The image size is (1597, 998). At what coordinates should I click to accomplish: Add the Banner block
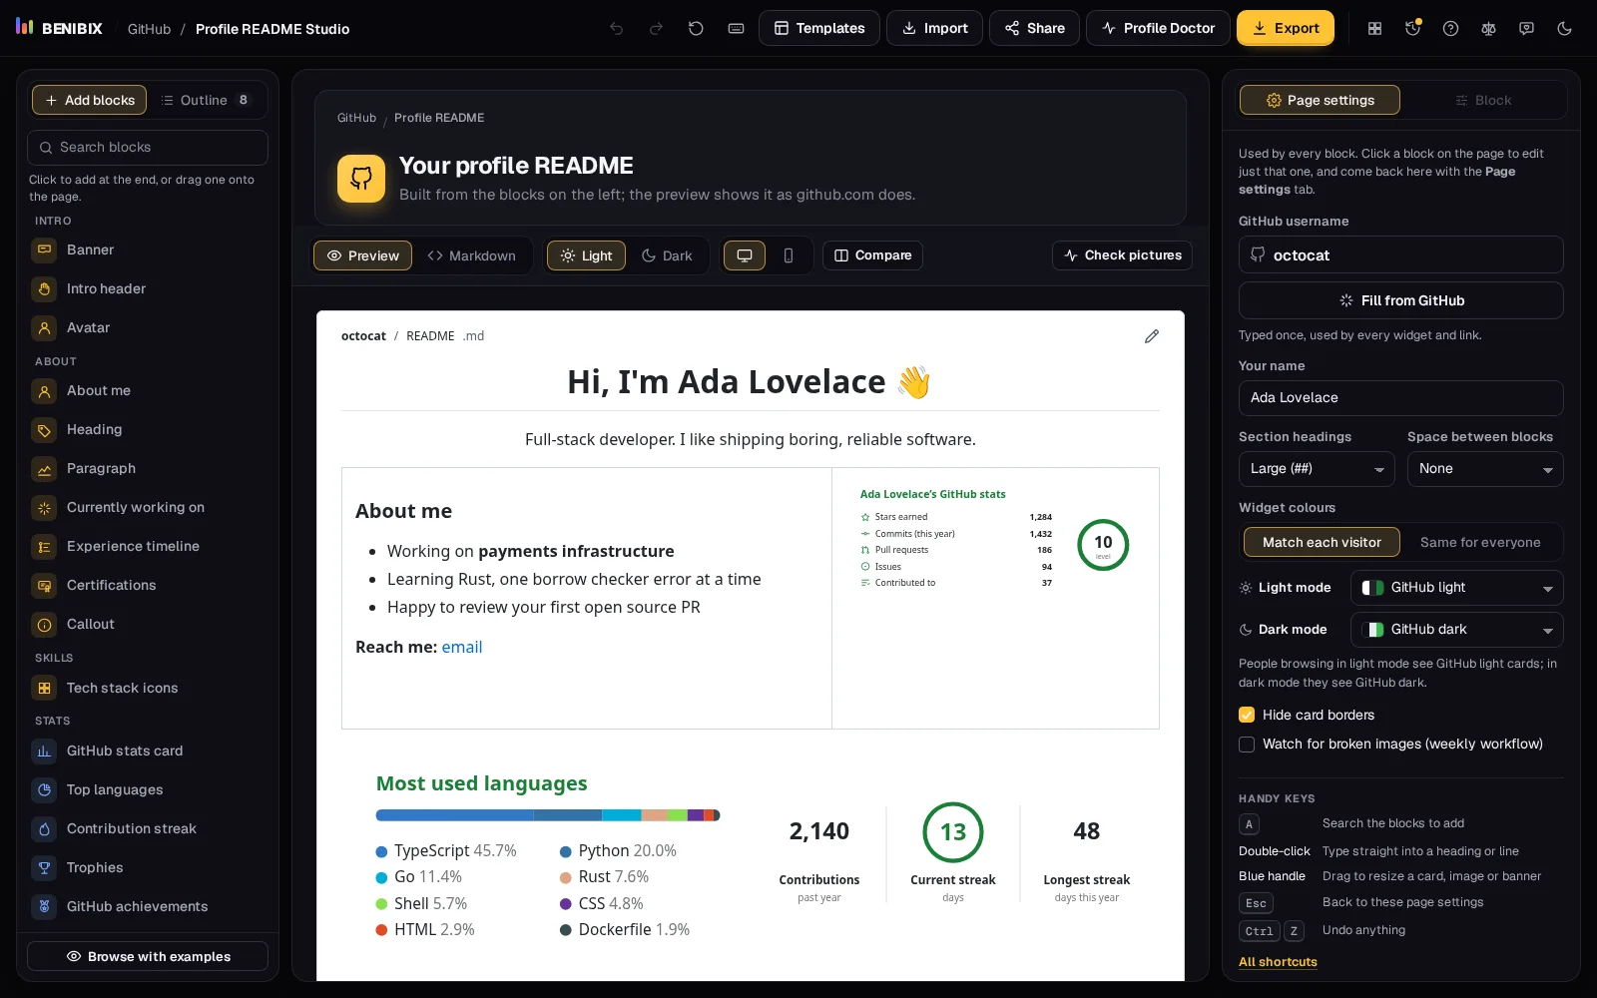(x=148, y=249)
